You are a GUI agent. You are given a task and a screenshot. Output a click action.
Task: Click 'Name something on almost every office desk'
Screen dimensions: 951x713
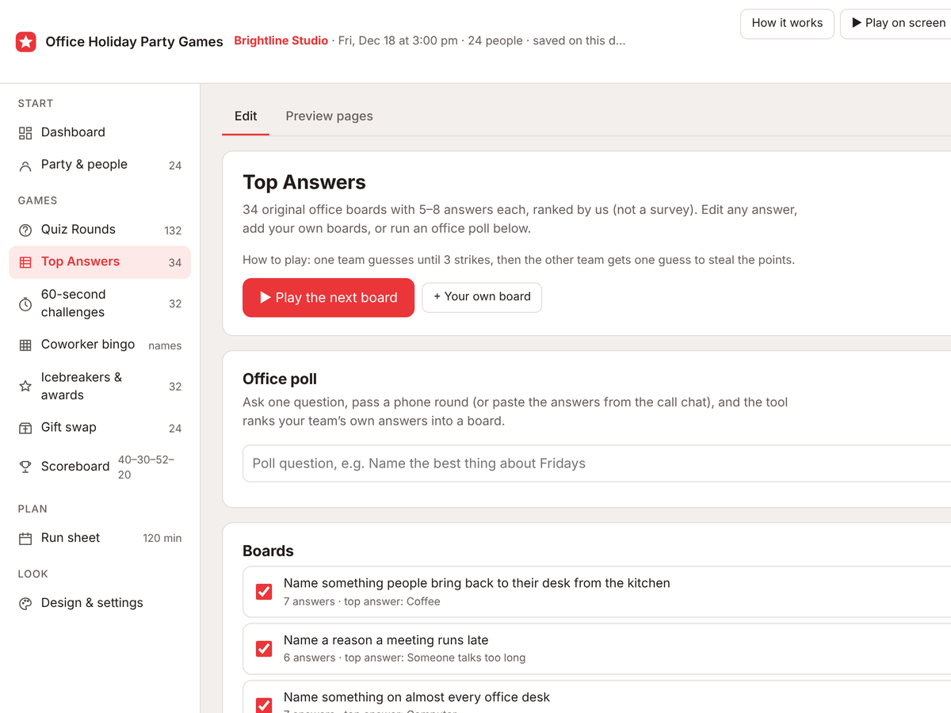pyautogui.click(x=417, y=697)
